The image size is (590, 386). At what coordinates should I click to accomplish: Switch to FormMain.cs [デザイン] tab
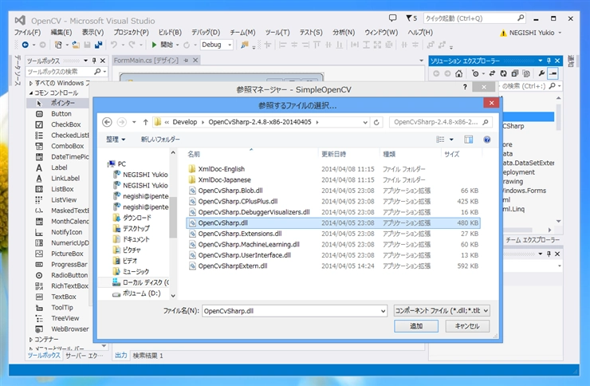coord(146,60)
